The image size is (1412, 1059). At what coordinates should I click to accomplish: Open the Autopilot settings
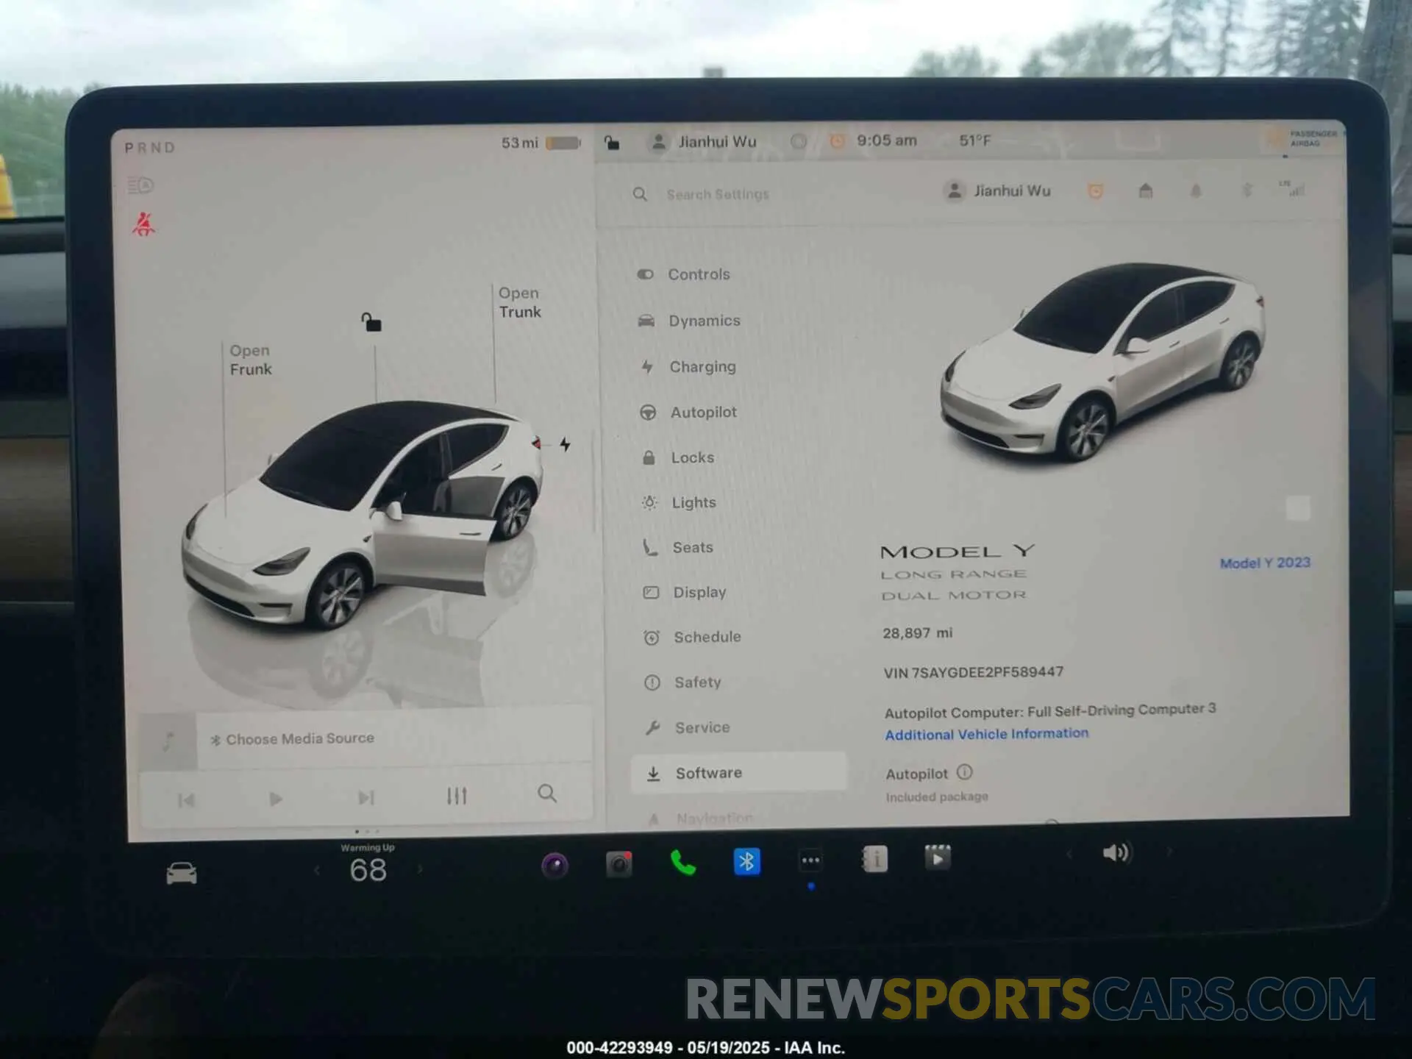click(x=688, y=412)
